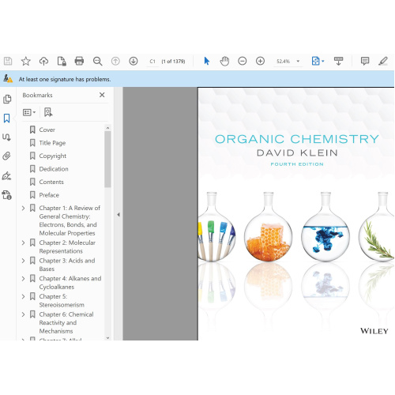Click the page number input field

point(152,62)
